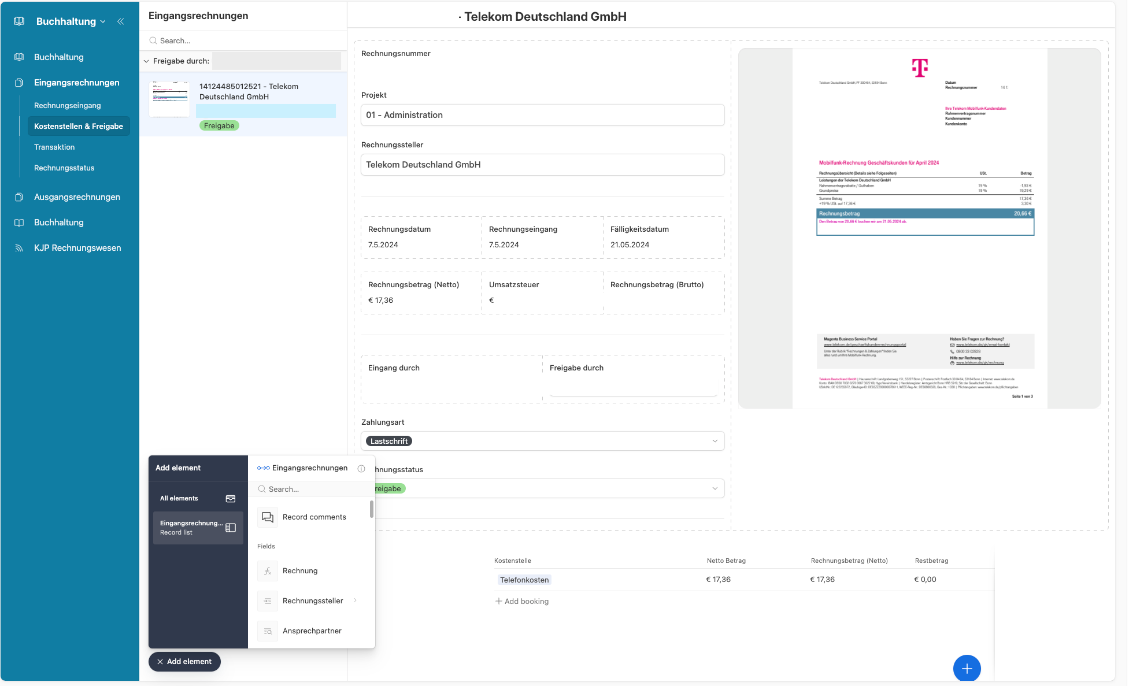This screenshot has width=1129, height=686.
Task: Open Rechnungseingang sub-page
Action: tap(68, 105)
